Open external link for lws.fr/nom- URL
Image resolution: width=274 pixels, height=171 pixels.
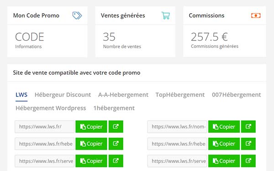pyautogui.click(x=248, y=126)
